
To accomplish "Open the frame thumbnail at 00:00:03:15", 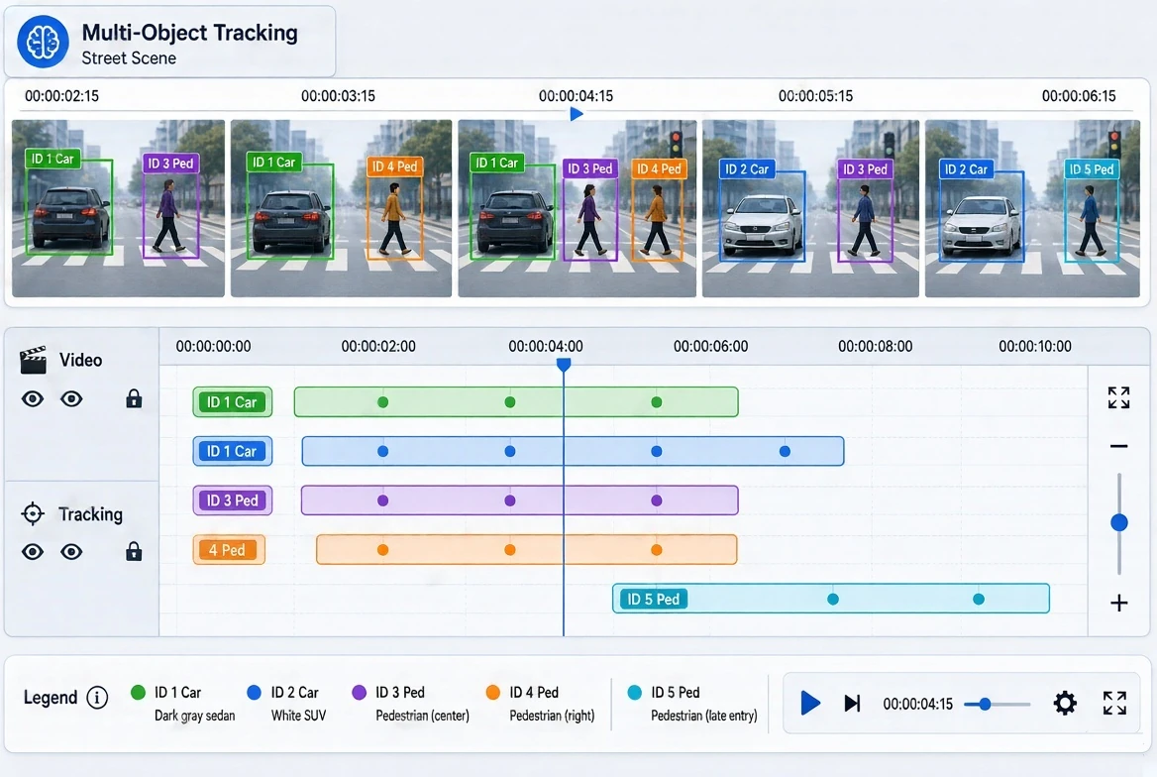I will point(341,208).
